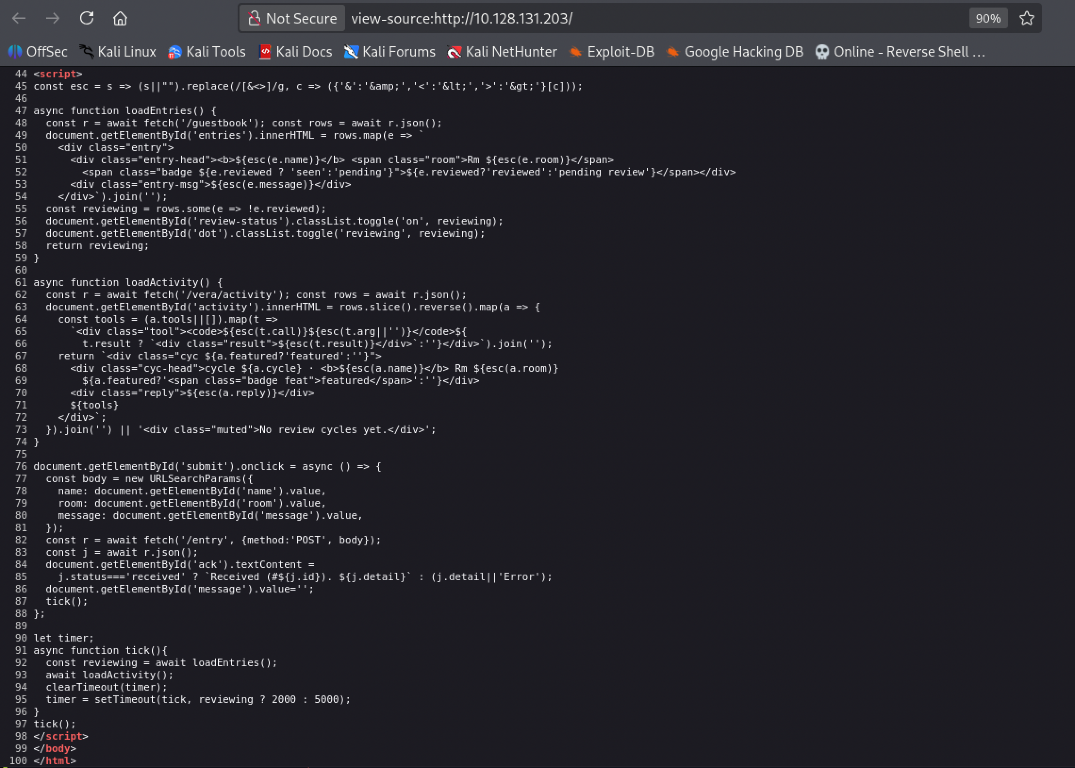The image size is (1075, 768).
Task: Open the OffSec bookmark
Action: pyautogui.click(x=38, y=51)
